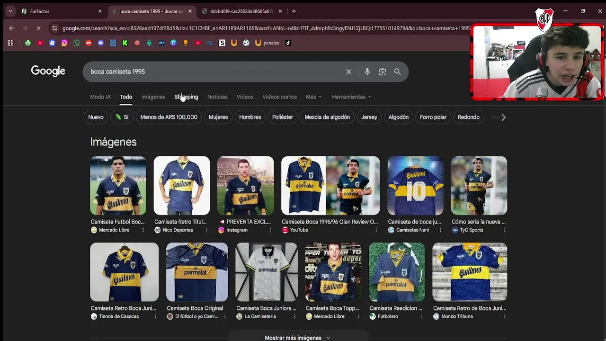Expand the Más search menu
606x341 pixels.
(x=313, y=97)
